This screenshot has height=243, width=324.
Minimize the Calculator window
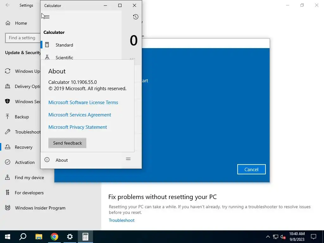click(x=105, y=5)
